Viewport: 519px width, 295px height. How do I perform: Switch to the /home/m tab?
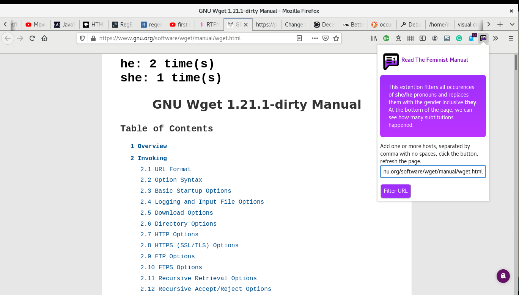click(x=440, y=25)
